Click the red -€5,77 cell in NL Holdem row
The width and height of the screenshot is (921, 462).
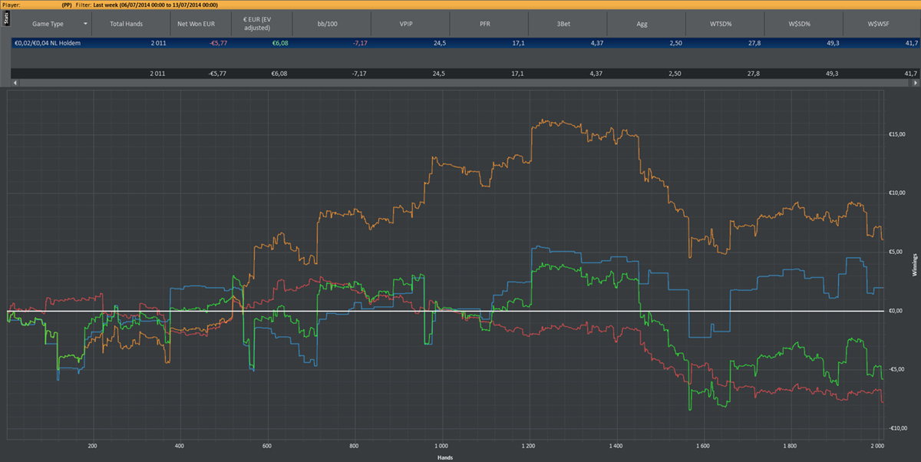pyautogui.click(x=217, y=44)
